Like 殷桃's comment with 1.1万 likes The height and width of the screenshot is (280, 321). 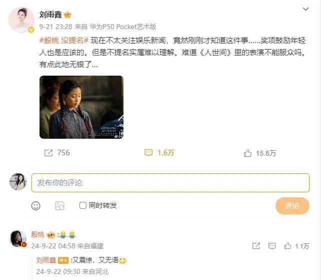(287, 246)
